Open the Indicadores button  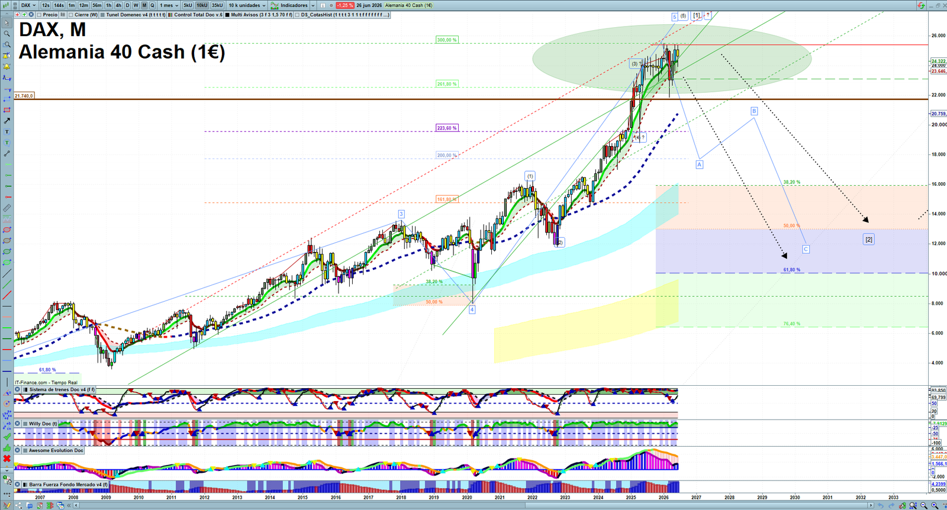pos(289,5)
